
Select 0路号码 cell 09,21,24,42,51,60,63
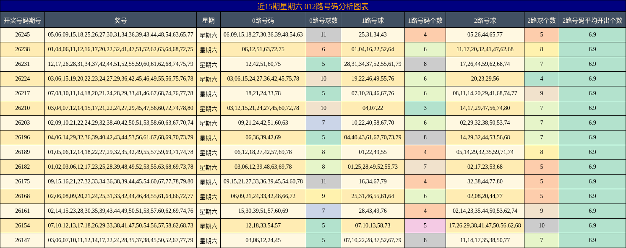[263, 123]
